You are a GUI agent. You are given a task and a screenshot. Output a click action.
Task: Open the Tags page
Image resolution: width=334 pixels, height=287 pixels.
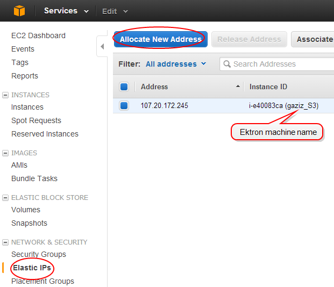point(20,62)
